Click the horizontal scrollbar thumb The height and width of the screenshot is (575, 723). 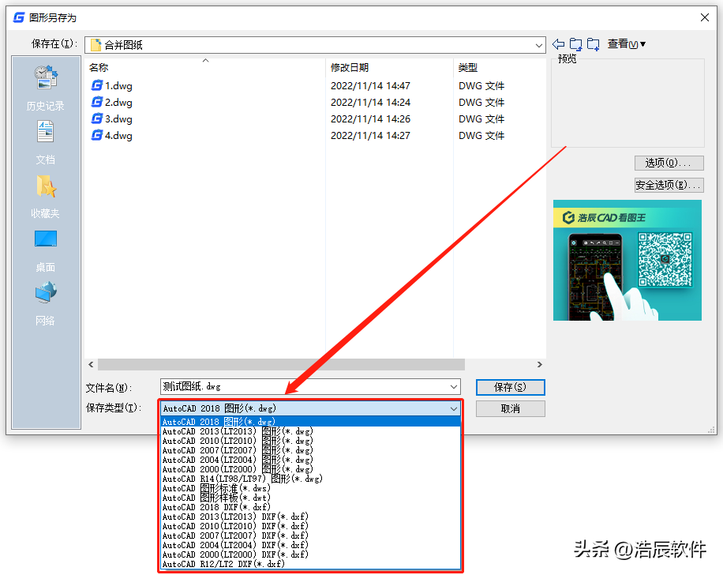(281, 365)
